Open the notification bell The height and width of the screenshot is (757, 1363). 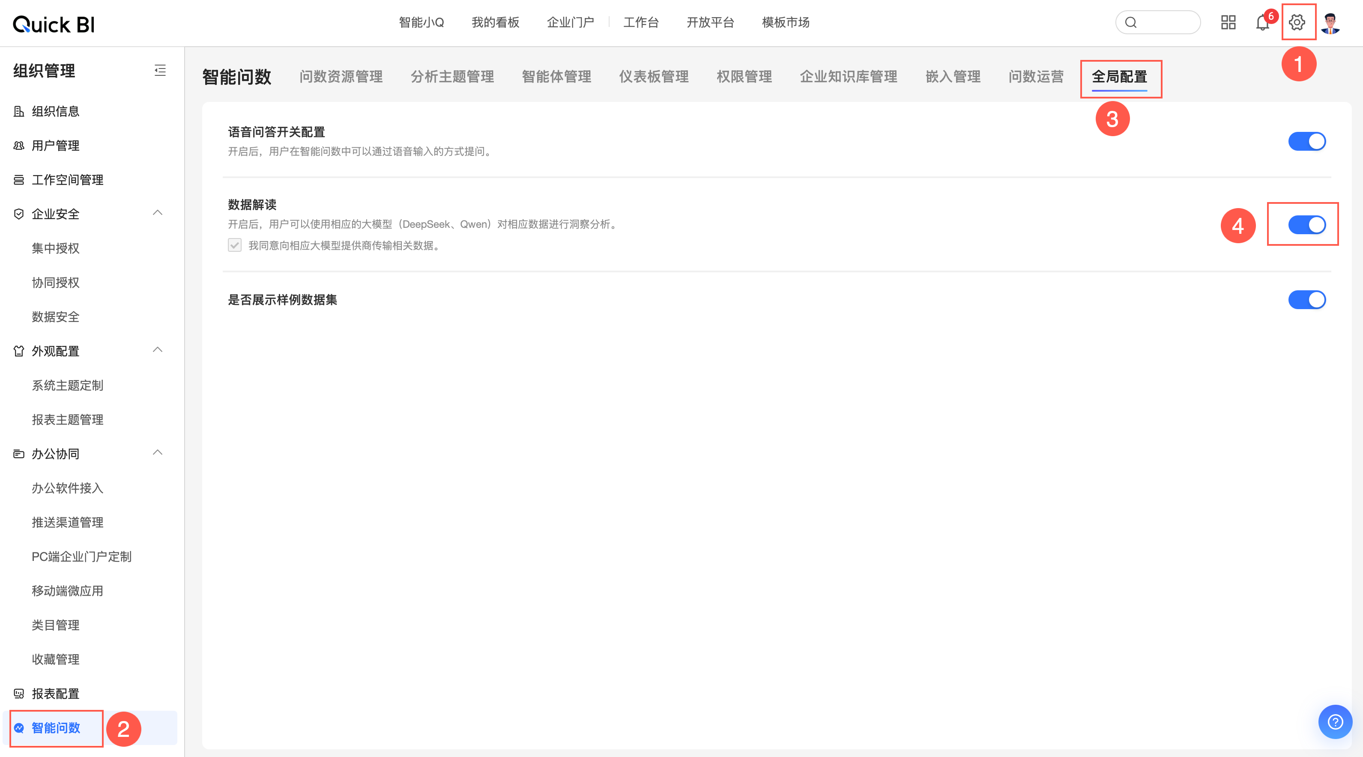[x=1262, y=23]
